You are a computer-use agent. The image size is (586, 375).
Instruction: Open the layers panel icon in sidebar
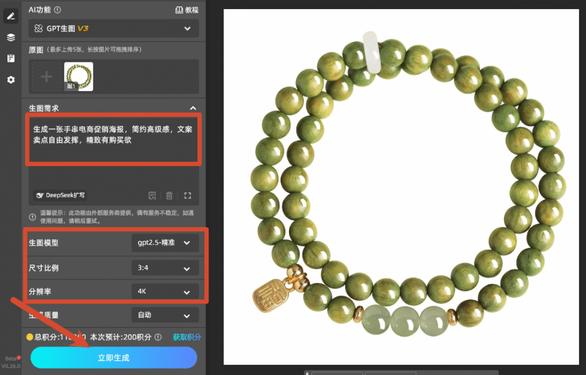pyautogui.click(x=11, y=37)
